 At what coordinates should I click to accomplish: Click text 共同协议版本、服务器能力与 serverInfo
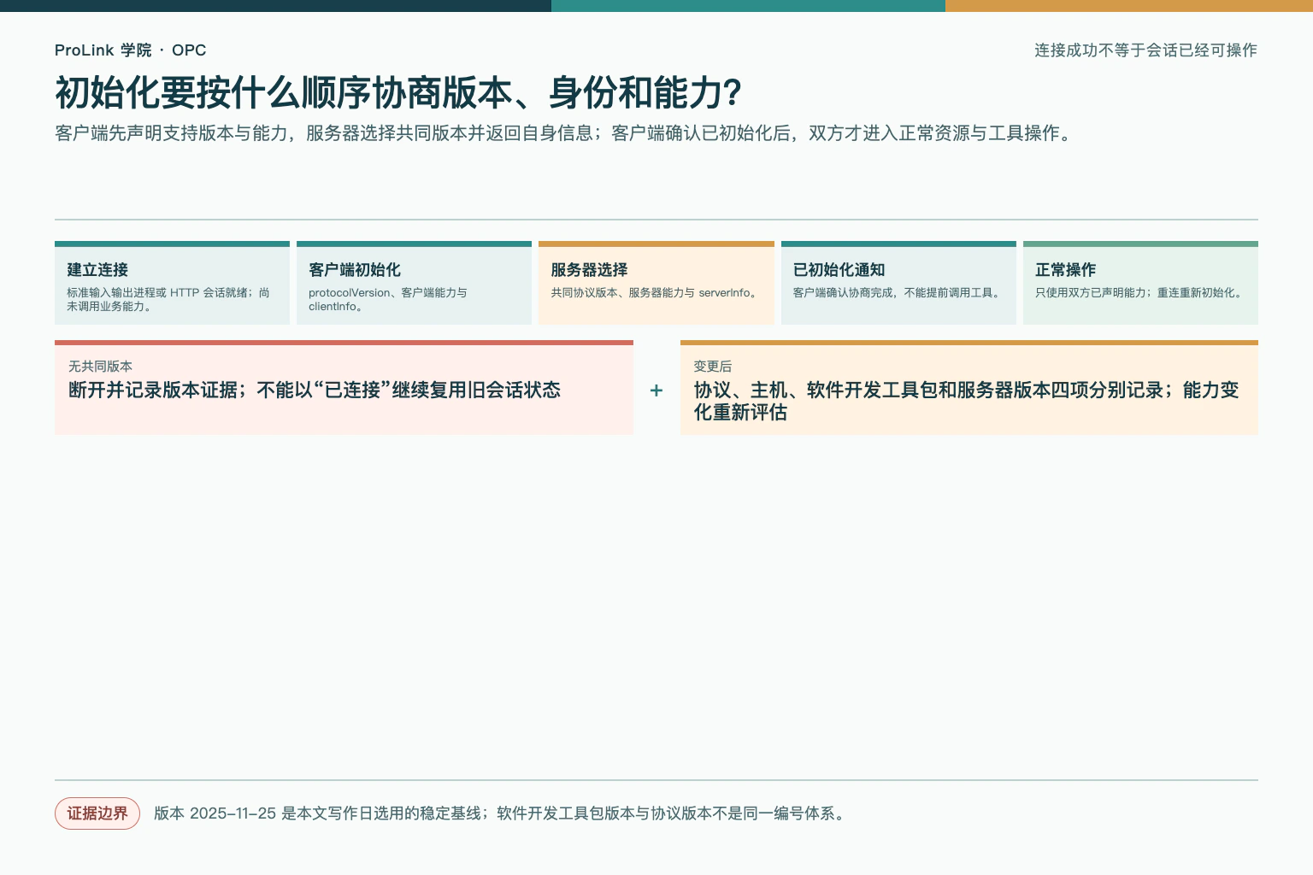[655, 292]
